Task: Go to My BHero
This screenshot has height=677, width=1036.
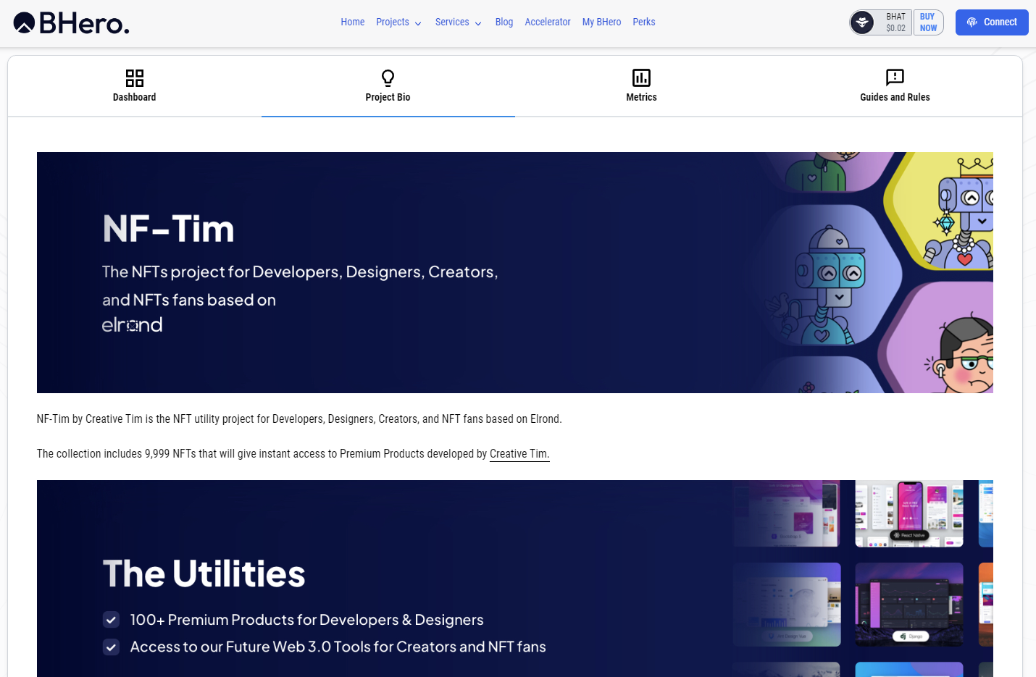Action: coord(602,22)
